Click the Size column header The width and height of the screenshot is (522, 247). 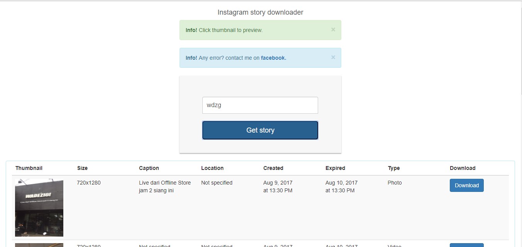[x=82, y=168]
